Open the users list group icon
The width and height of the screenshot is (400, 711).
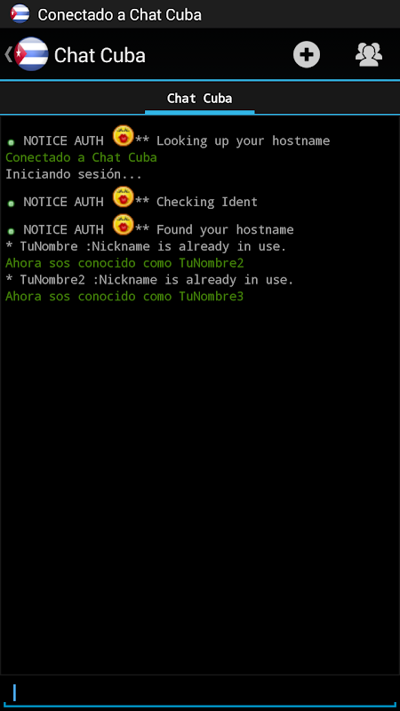(x=369, y=55)
